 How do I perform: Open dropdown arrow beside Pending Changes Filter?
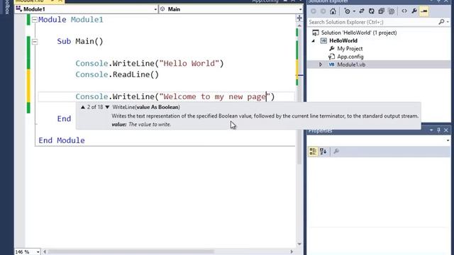pos(354,11)
